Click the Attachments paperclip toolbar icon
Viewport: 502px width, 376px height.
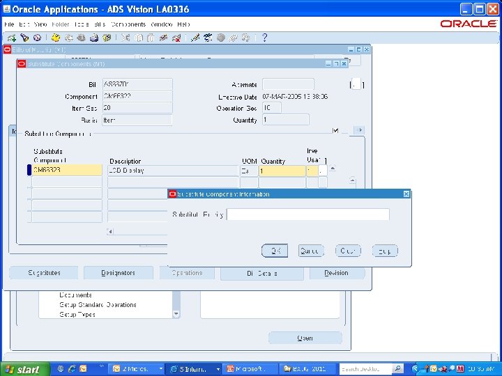tap(233, 38)
